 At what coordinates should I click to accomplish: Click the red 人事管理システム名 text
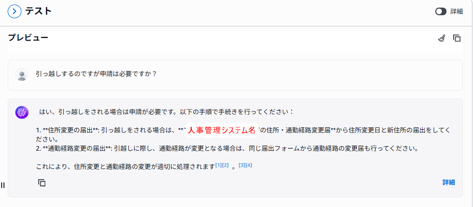pos(221,130)
